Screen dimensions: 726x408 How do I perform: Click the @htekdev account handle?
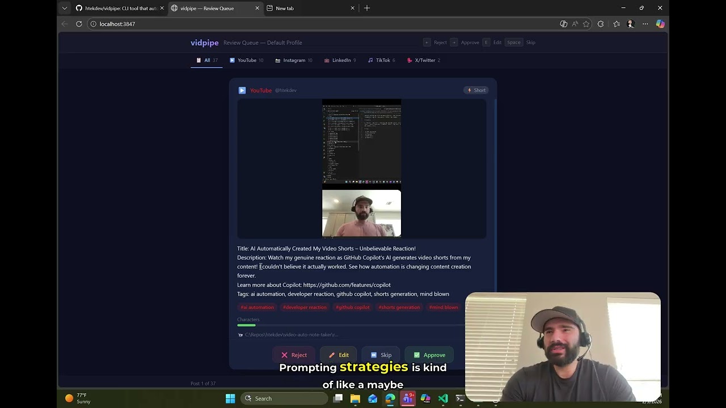click(x=286, y=90)
